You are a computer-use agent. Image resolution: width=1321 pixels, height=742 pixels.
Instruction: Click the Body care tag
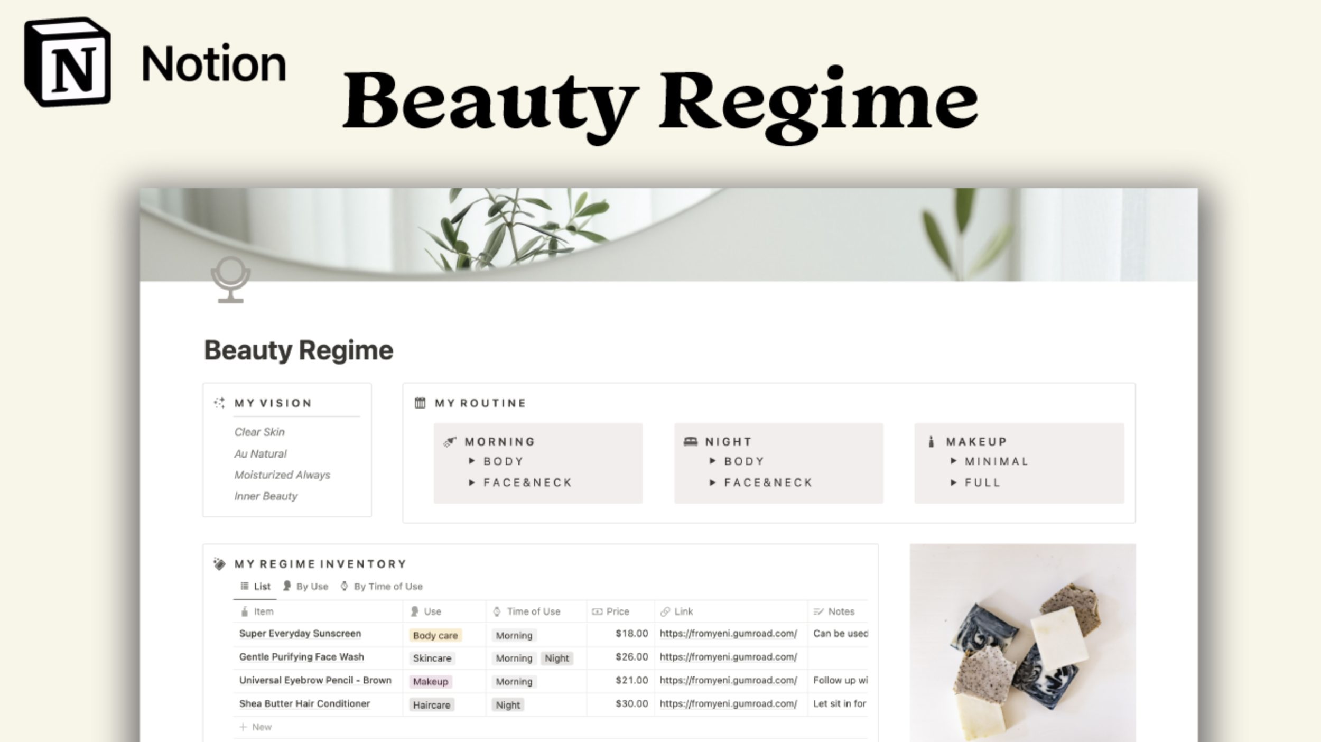pos(435,635)
